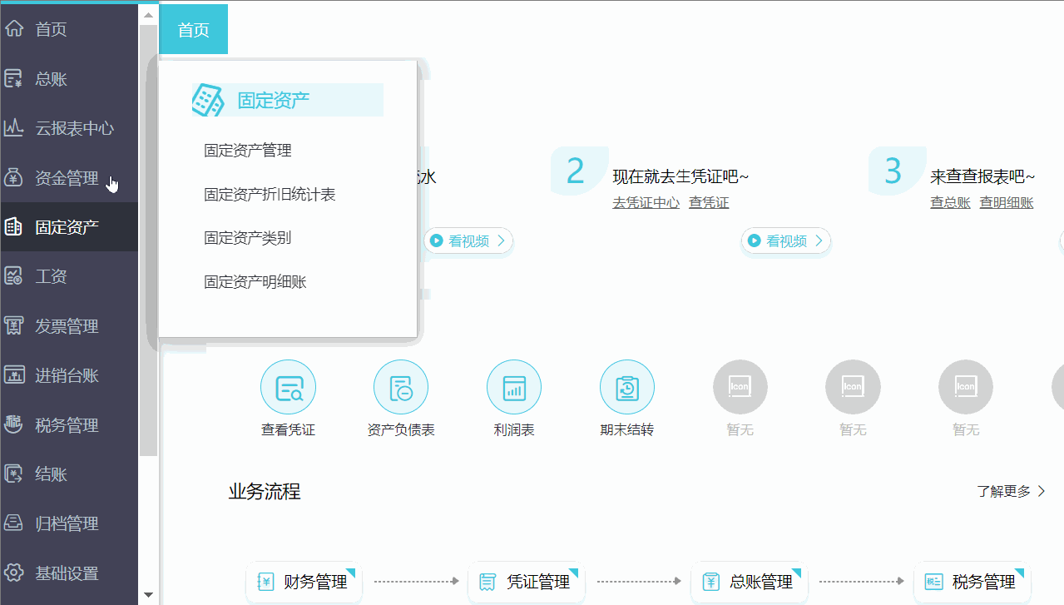This screenshot has height=605, width=1064.
Task: Click the 归档管理 archive icon
Action: [14, 523]
